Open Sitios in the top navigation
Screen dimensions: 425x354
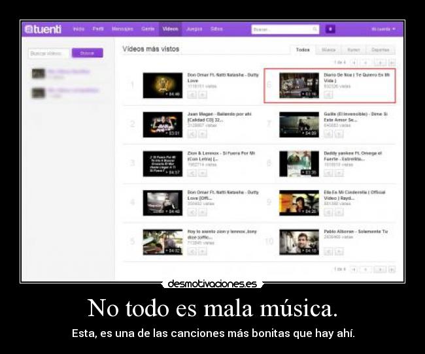(216, 29)
